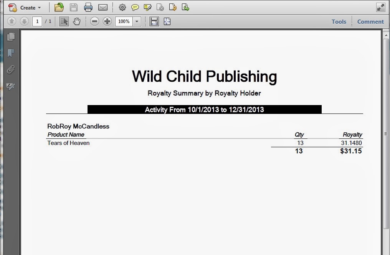Image resolution: width=390 pixels, height=255 pixels.
Task: Click the 100% zoom value field
Action: [124, 21]
